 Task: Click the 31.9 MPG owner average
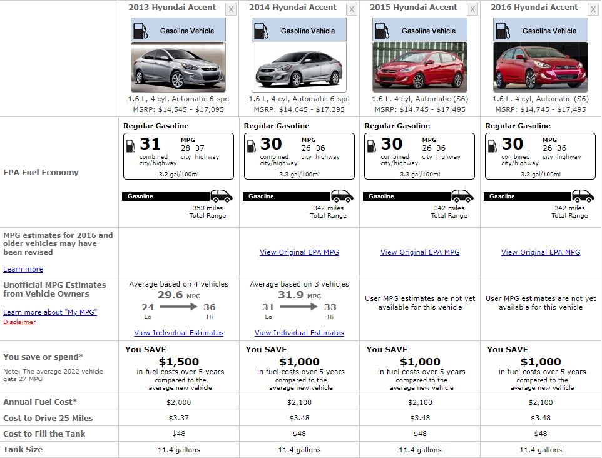300,295
